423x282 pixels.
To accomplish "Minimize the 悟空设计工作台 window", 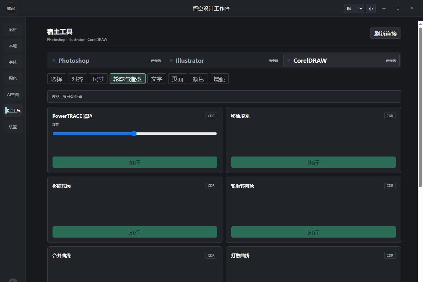I will (x=384, y=8).
